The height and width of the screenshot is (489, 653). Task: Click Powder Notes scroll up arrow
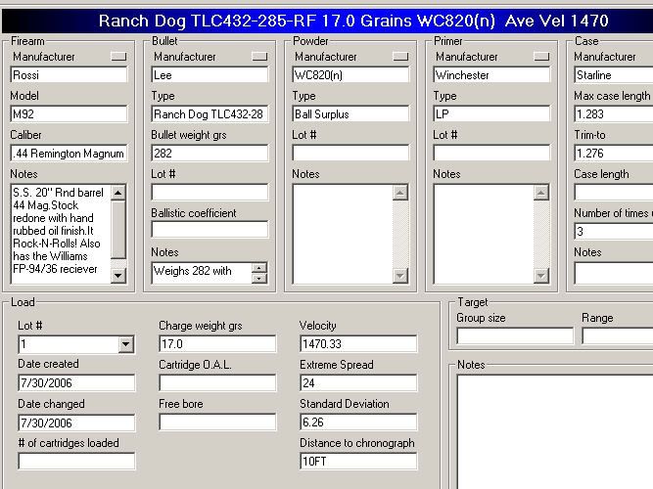[x=400, y=193]
